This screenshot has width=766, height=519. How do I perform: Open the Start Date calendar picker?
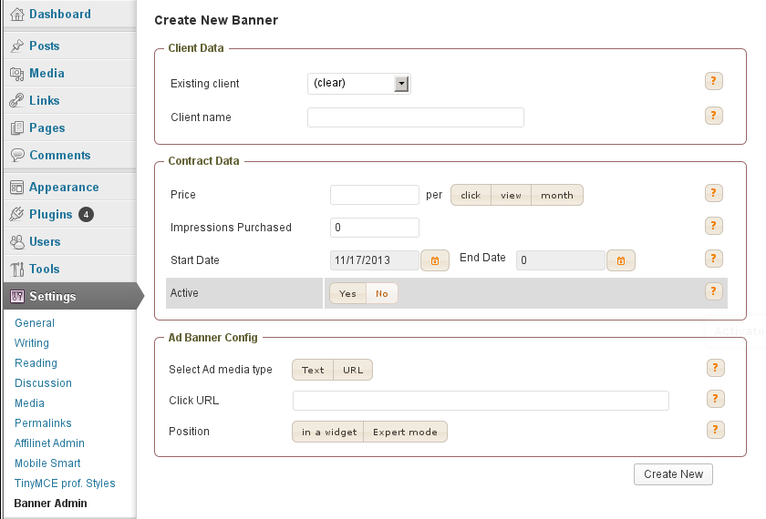coord(435,260)
